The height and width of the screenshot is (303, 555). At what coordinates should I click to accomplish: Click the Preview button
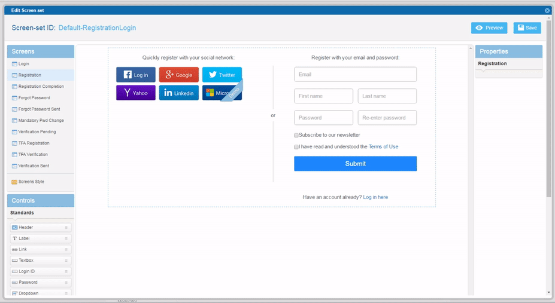click(x=489, y=28)
